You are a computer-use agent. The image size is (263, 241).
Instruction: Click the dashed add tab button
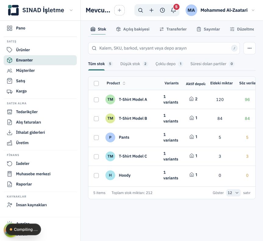pyautogui.click(x=119, y=10)
